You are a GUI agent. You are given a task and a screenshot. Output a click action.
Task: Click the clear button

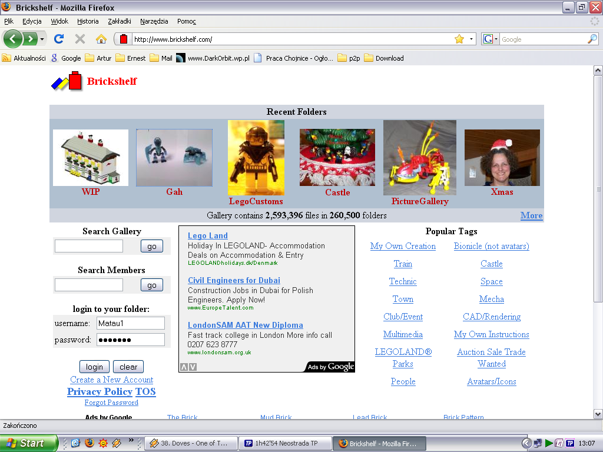[128, 367]
